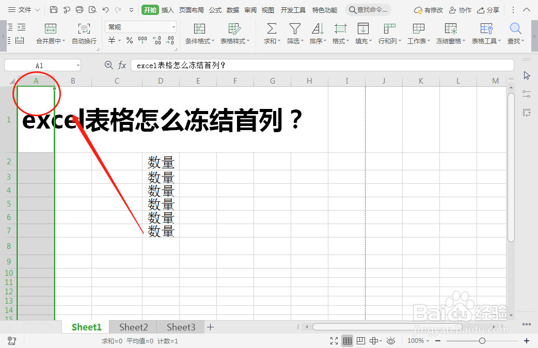This screenshot has width=538, height=348.
Task: Click the 筛选 filter icon
Action: click(295, 29)
